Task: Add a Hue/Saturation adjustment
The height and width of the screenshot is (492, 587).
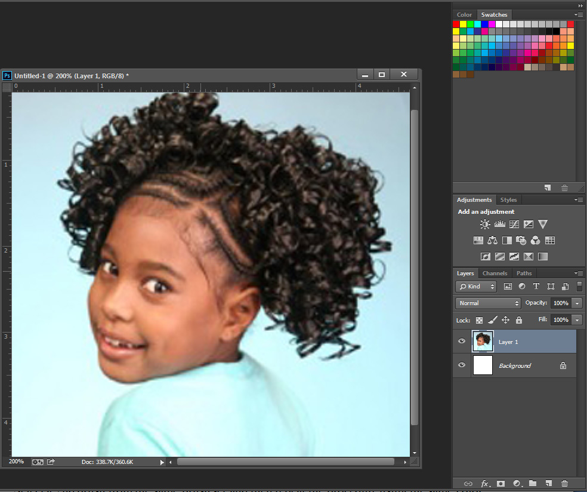Action: pyautogui.click(x=478, y=240)
